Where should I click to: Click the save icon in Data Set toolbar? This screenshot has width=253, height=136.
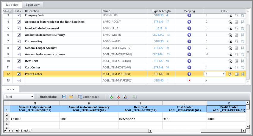[x=64, y=97]
